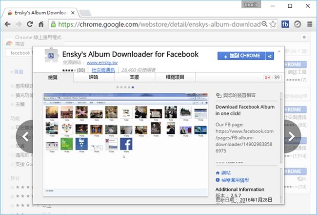Click the browser forward arrow
Screen dimensions: 317x215
[19, 24]
